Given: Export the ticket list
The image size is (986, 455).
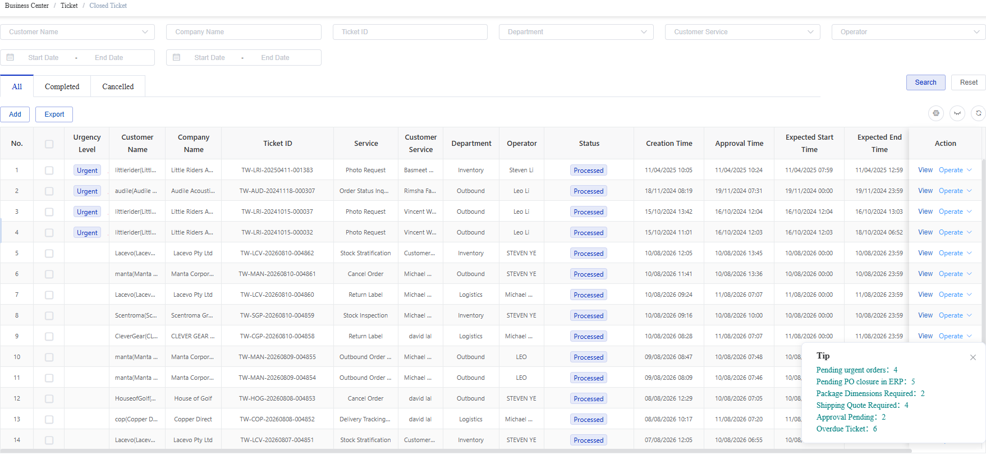Looking at the screenshot, I should pos(54,114).
